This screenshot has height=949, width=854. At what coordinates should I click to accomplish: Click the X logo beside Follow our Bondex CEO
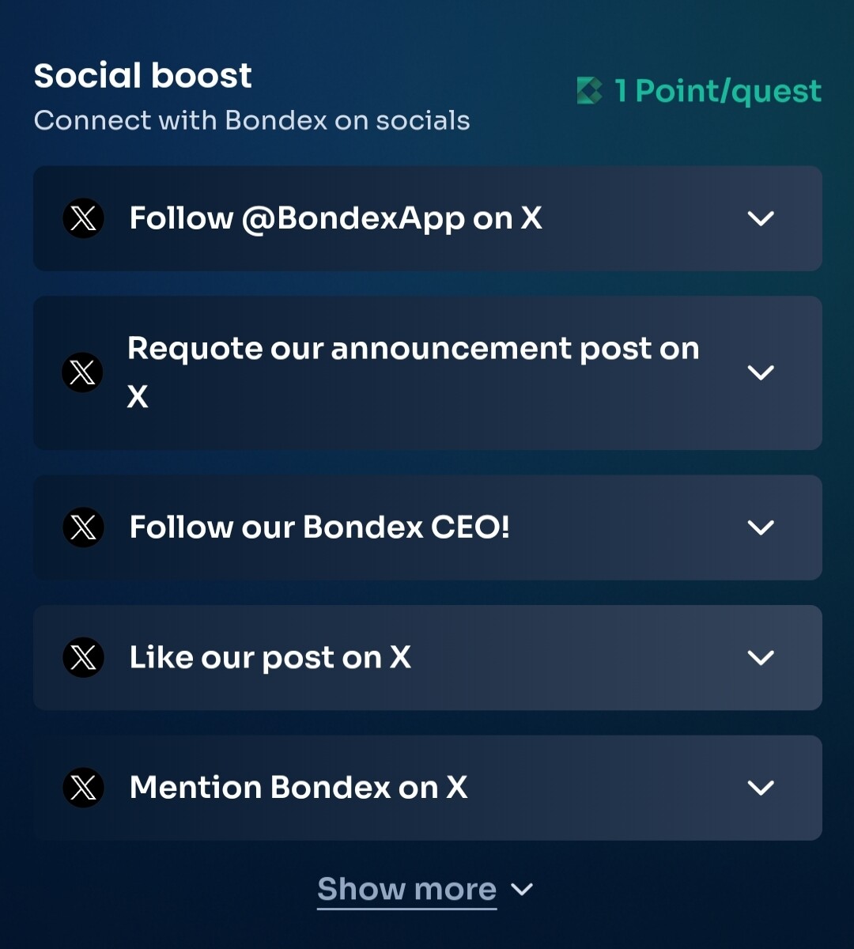[83, 527]
